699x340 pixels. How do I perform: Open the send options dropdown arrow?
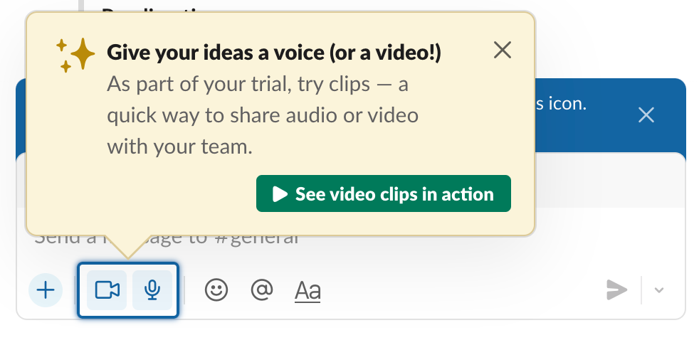[x=659, y=290]
